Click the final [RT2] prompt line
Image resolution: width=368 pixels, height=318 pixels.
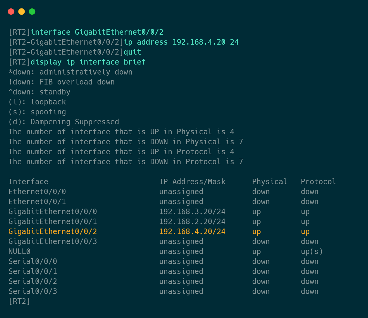tap(19, 301)
